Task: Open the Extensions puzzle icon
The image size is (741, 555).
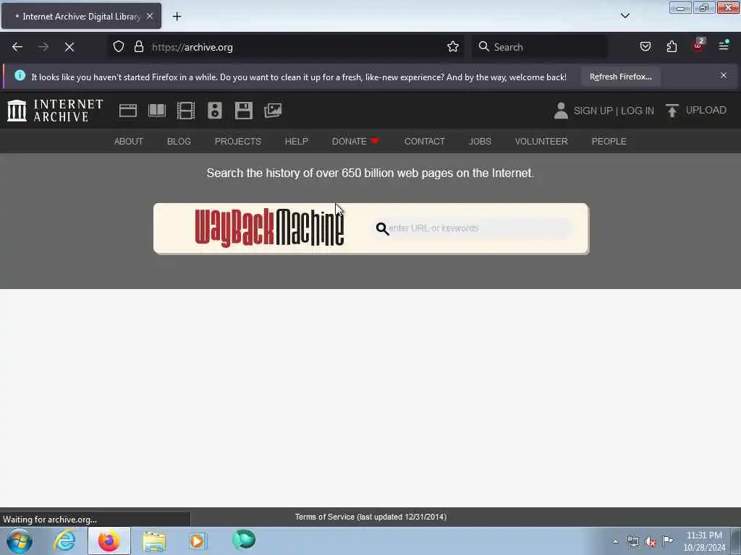Action: pyautogui.click(x=672, y=47)
